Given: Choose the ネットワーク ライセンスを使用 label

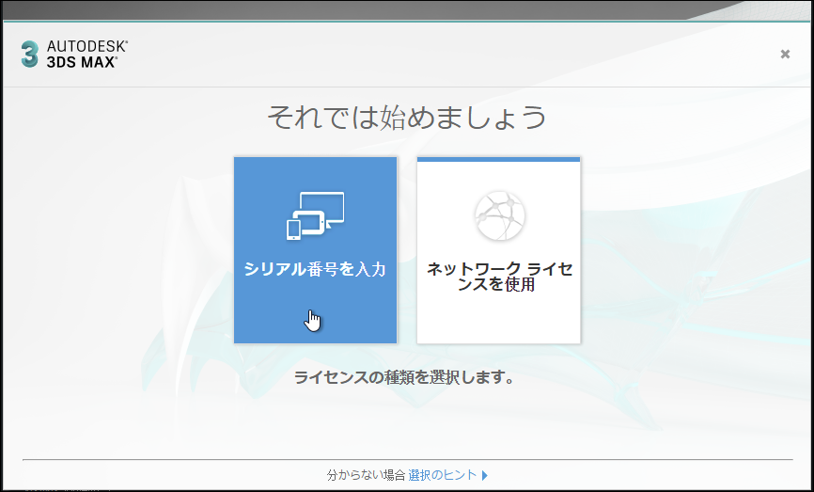Looking at the screenshot, I should tap(499, 277).
